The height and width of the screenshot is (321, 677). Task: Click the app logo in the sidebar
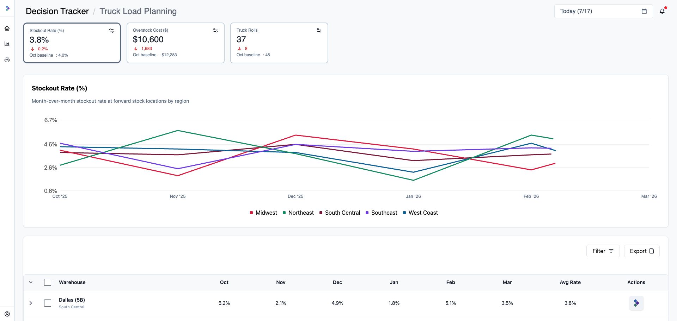7,8
